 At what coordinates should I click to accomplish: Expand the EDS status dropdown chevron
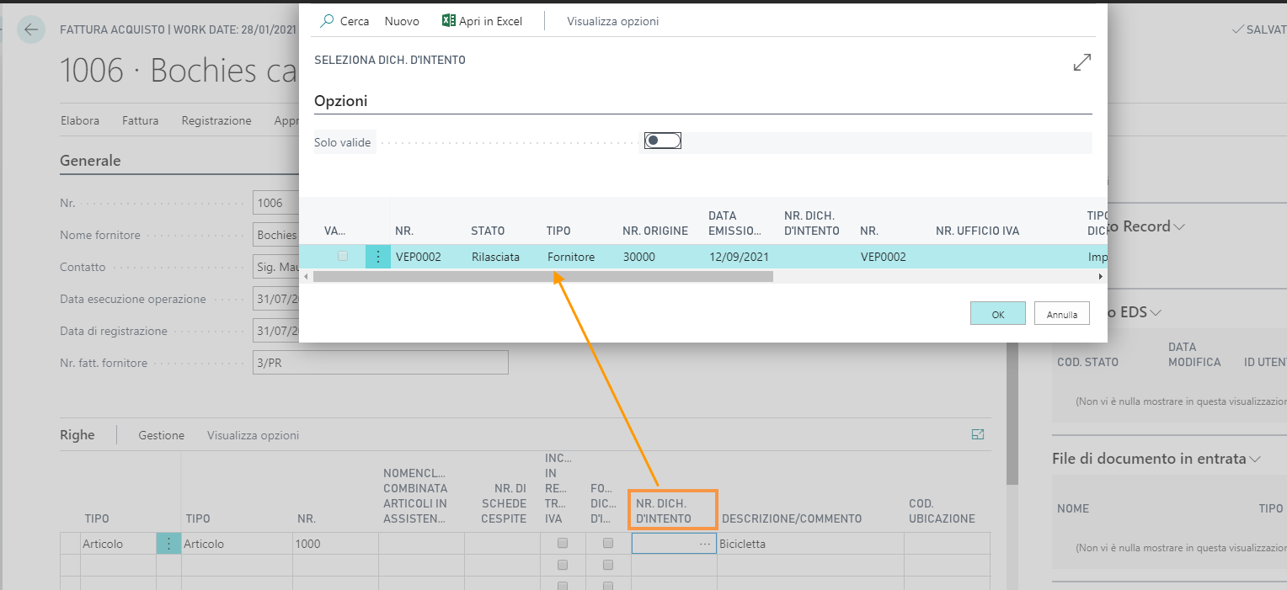1156,312
